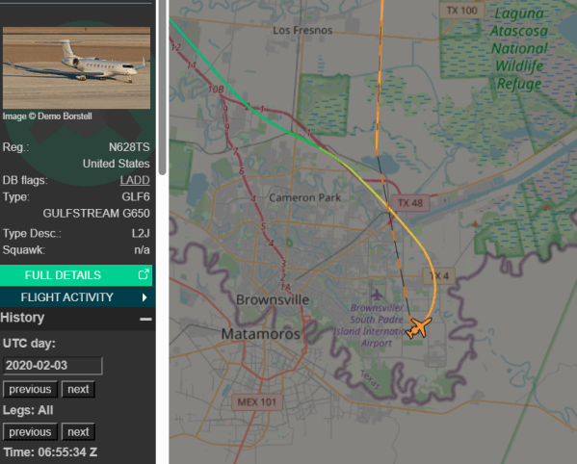Click the LADD database flag link

[x=135, y=180]
